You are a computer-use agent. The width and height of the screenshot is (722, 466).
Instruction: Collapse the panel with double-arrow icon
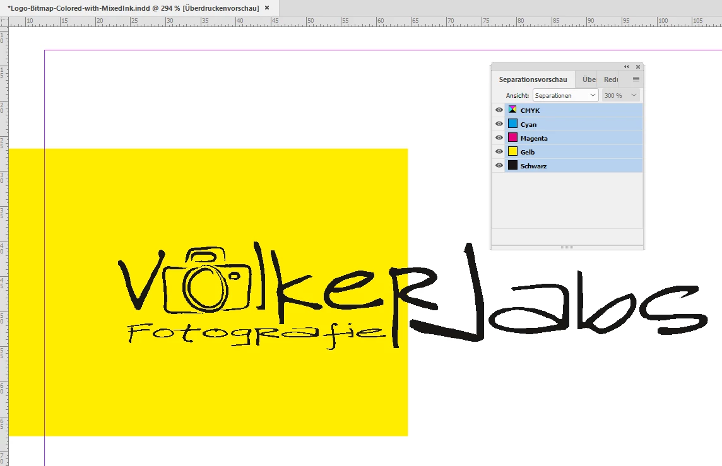tap(626, 67)
